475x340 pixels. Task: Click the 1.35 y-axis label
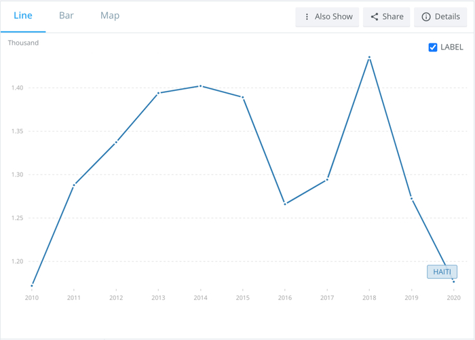click(17, 131)
